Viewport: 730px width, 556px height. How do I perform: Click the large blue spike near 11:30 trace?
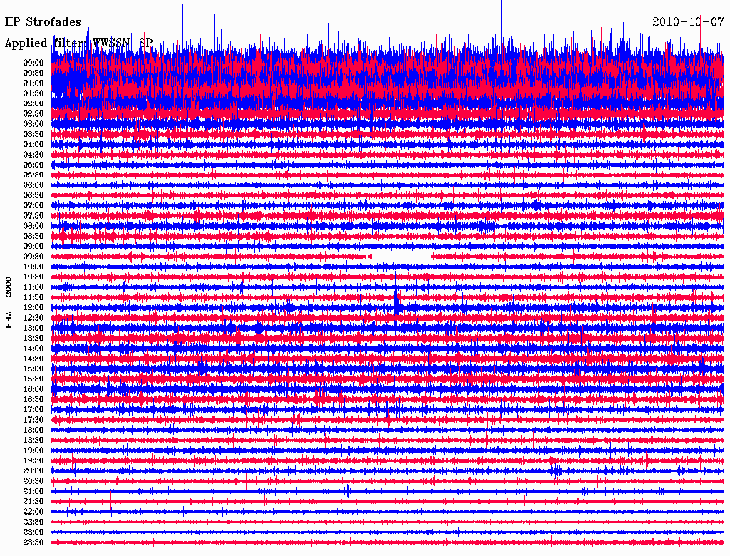click(x=396, y=298)
